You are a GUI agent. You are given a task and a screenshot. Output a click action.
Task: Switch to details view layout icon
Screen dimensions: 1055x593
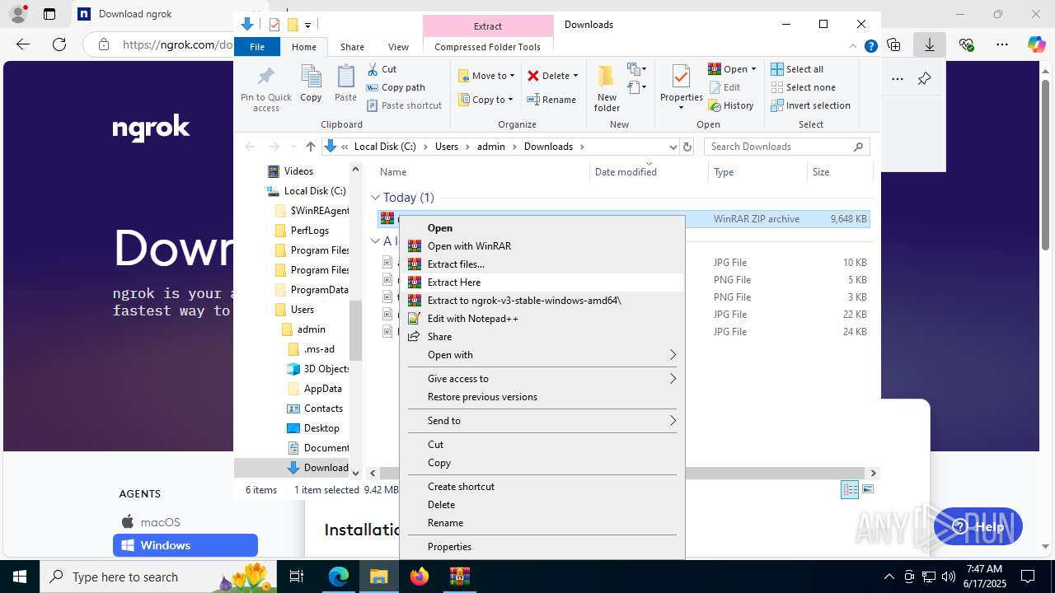tap(850, 490)
